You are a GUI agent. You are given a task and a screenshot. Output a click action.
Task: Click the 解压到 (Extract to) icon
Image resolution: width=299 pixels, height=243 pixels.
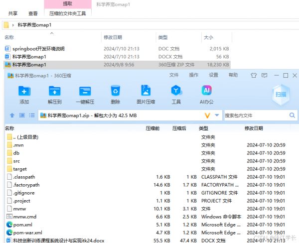click(54, 91)
